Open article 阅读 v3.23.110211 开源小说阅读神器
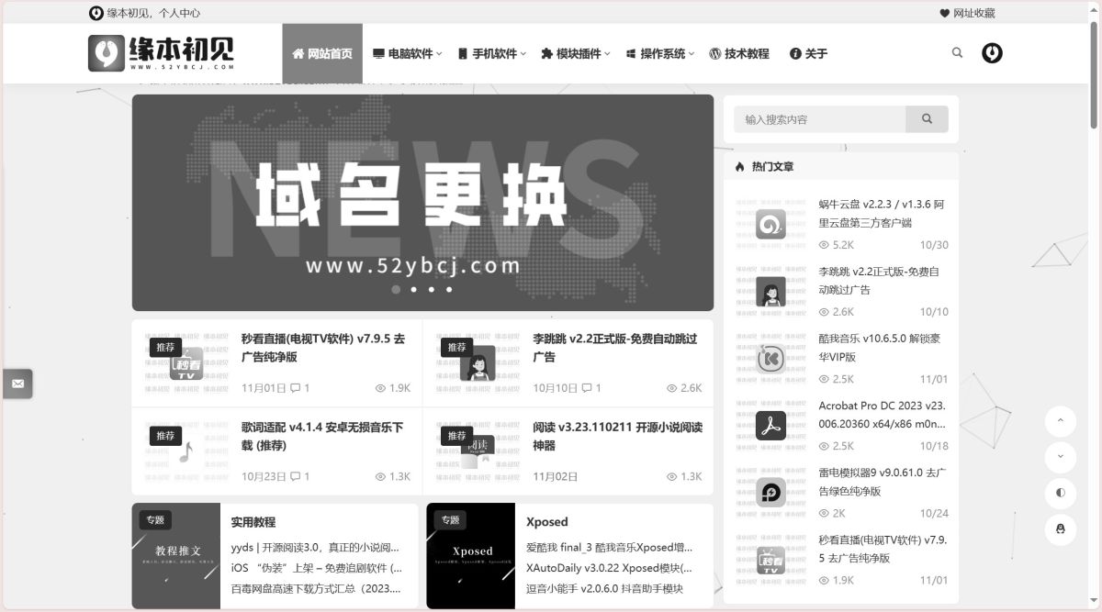The image size is (1102, 612). [617, 436]
